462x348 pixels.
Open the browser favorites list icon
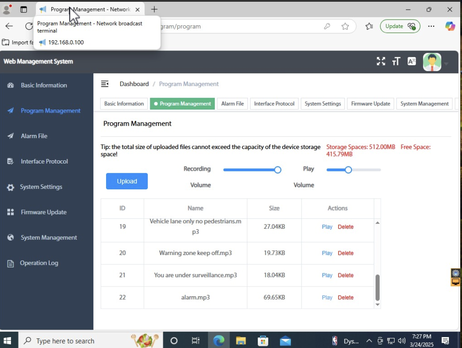[369, 26]
